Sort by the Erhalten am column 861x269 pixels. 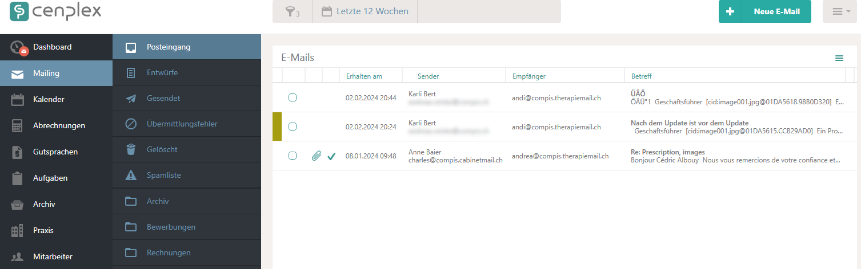click(364, 76)
